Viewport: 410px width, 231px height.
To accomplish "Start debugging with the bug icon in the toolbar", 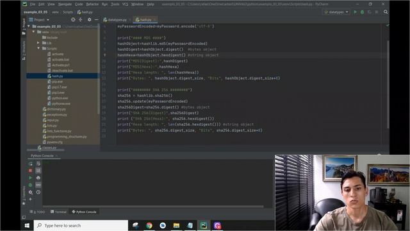I will [x=362, y=12].
